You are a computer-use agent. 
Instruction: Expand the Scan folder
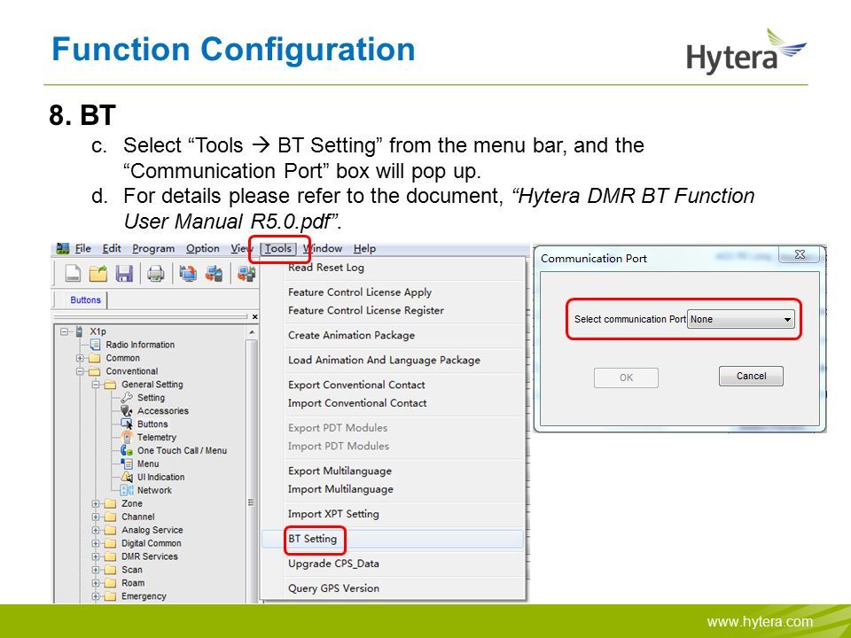[96, 570]
